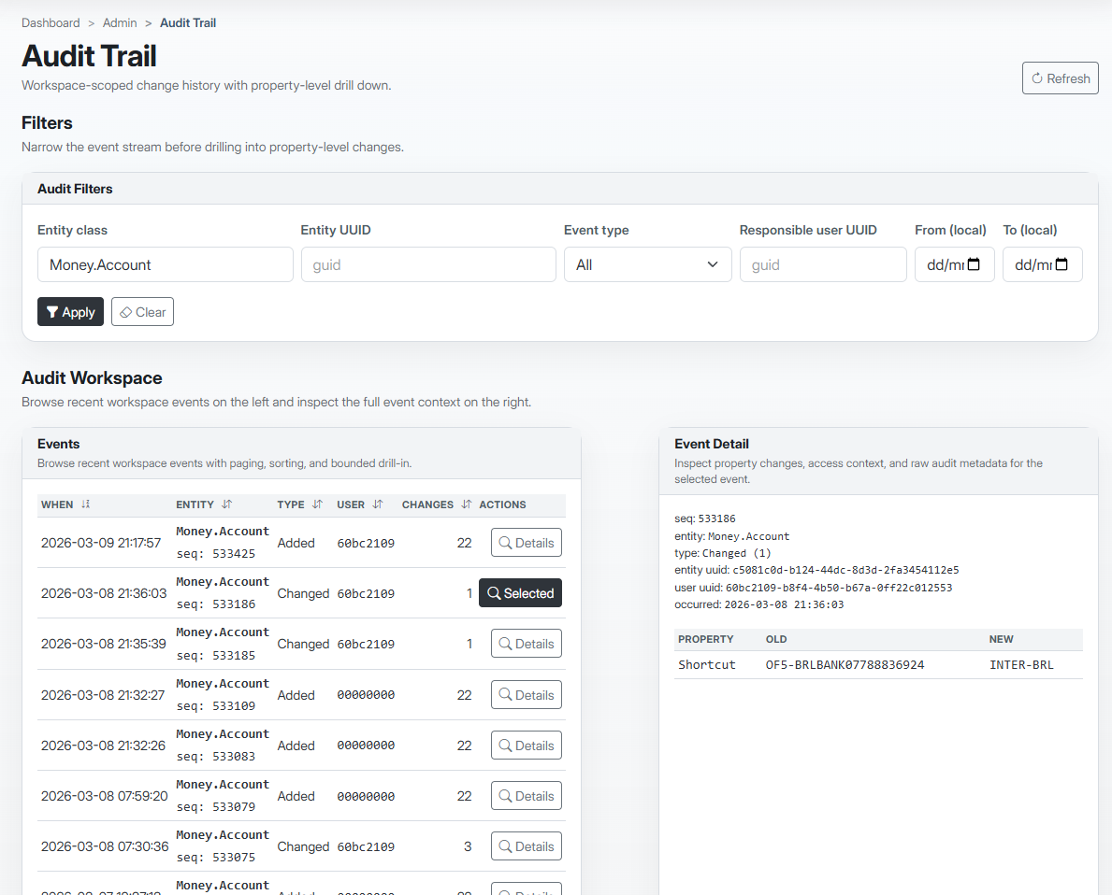Open Details for event seq 533075
The width and height of the screenshot is (1112, 895).
pyautogui.click(x=526, y=845)
